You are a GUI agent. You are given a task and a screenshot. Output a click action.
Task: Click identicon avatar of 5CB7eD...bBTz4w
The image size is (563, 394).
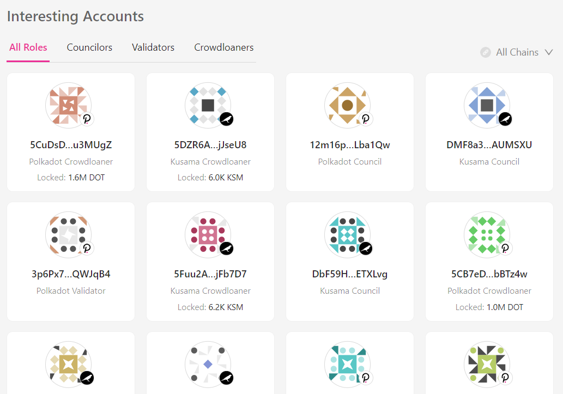tap(487, 234)
